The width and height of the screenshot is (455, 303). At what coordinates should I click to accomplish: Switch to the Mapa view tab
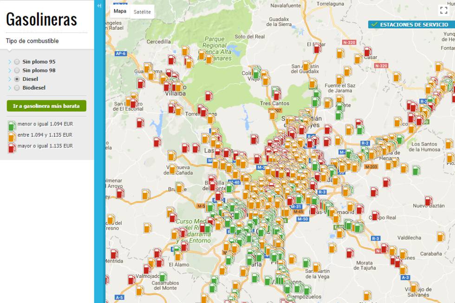[x=120, y=11]
